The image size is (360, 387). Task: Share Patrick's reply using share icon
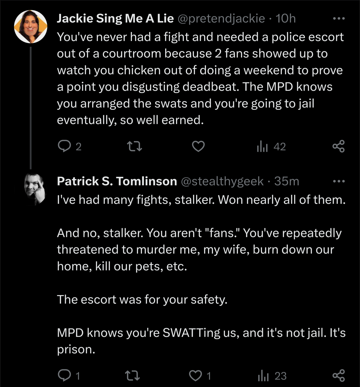pyautogui.click(x=338, y=375)
